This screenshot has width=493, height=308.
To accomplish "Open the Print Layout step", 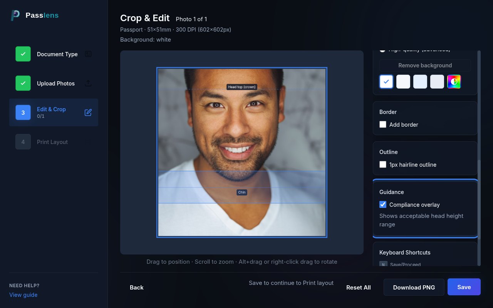I will (x=54, y=142).
